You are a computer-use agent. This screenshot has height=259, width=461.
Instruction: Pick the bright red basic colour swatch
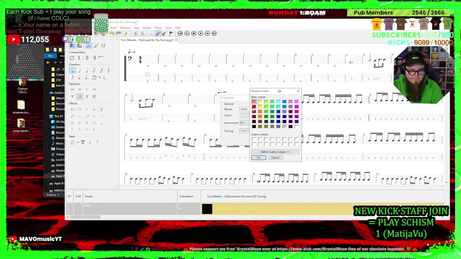pyautogui.click(x=254, y=106)
